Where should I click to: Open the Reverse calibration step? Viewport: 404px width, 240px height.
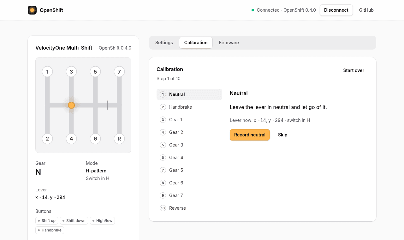[189, 208]
